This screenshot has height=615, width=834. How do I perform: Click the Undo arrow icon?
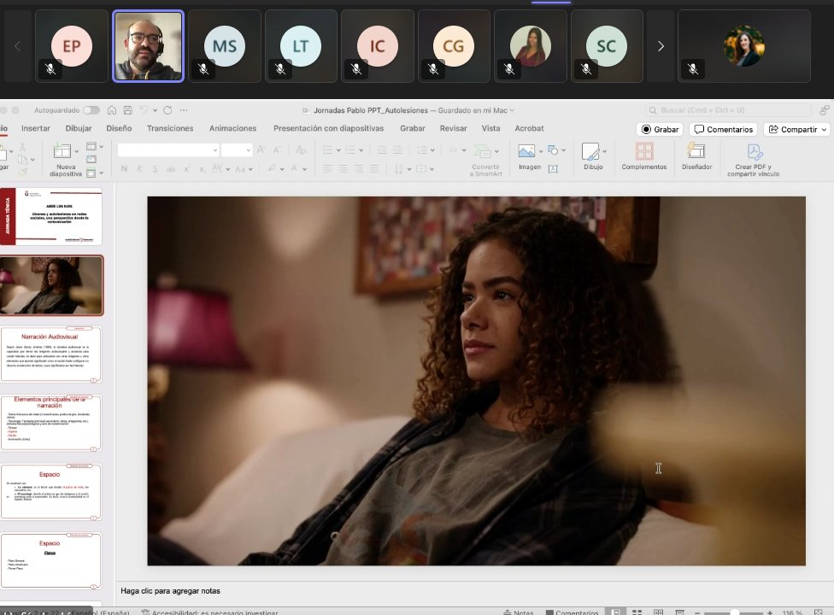(144, 110)
